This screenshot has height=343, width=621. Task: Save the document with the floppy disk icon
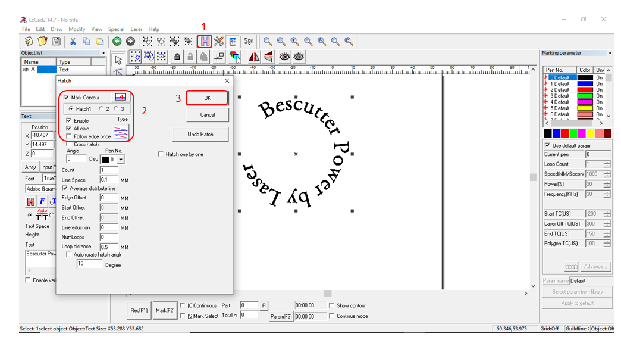tap(57, 41)
